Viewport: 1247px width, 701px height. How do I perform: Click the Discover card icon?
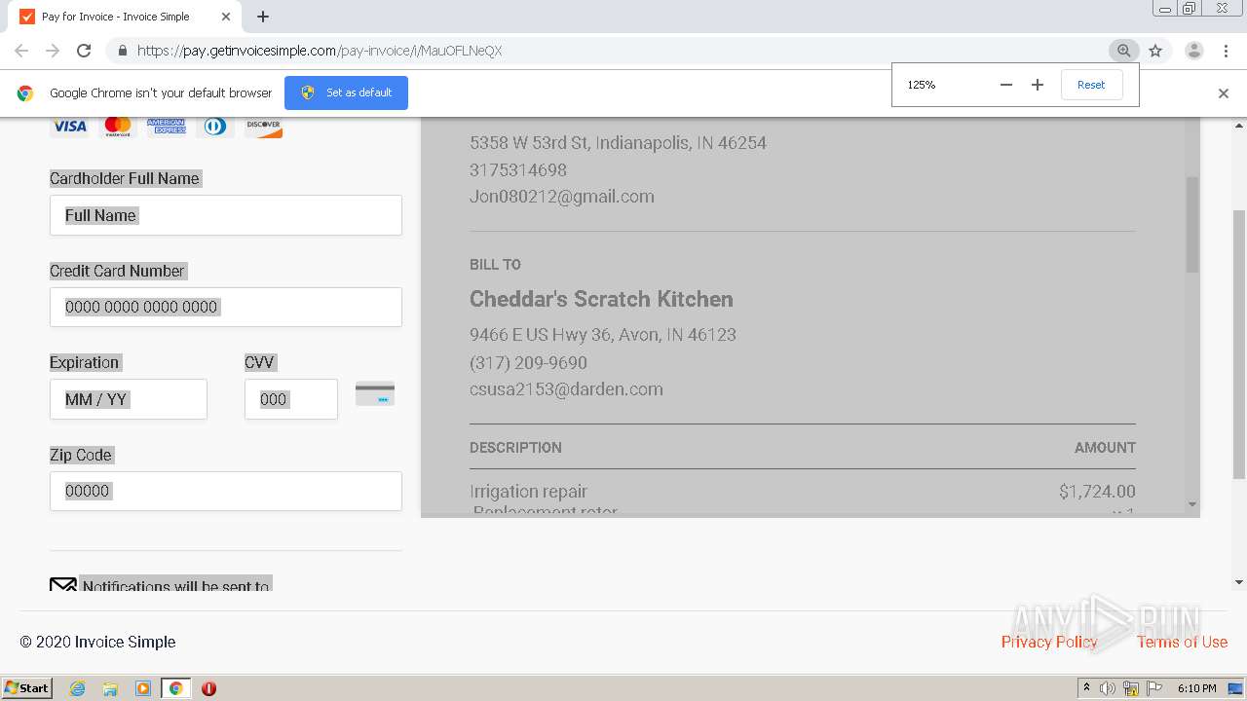click(263, 127)
